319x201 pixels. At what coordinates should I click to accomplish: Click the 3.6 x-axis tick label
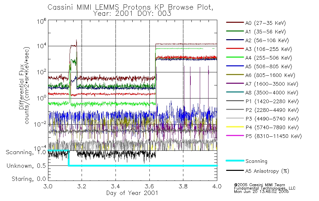tap(149, 186)
